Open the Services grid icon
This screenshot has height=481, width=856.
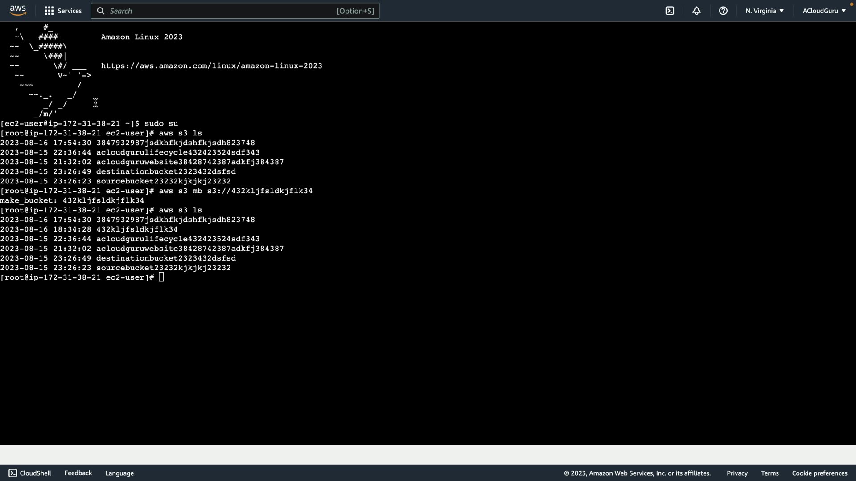tap(49, 11)
